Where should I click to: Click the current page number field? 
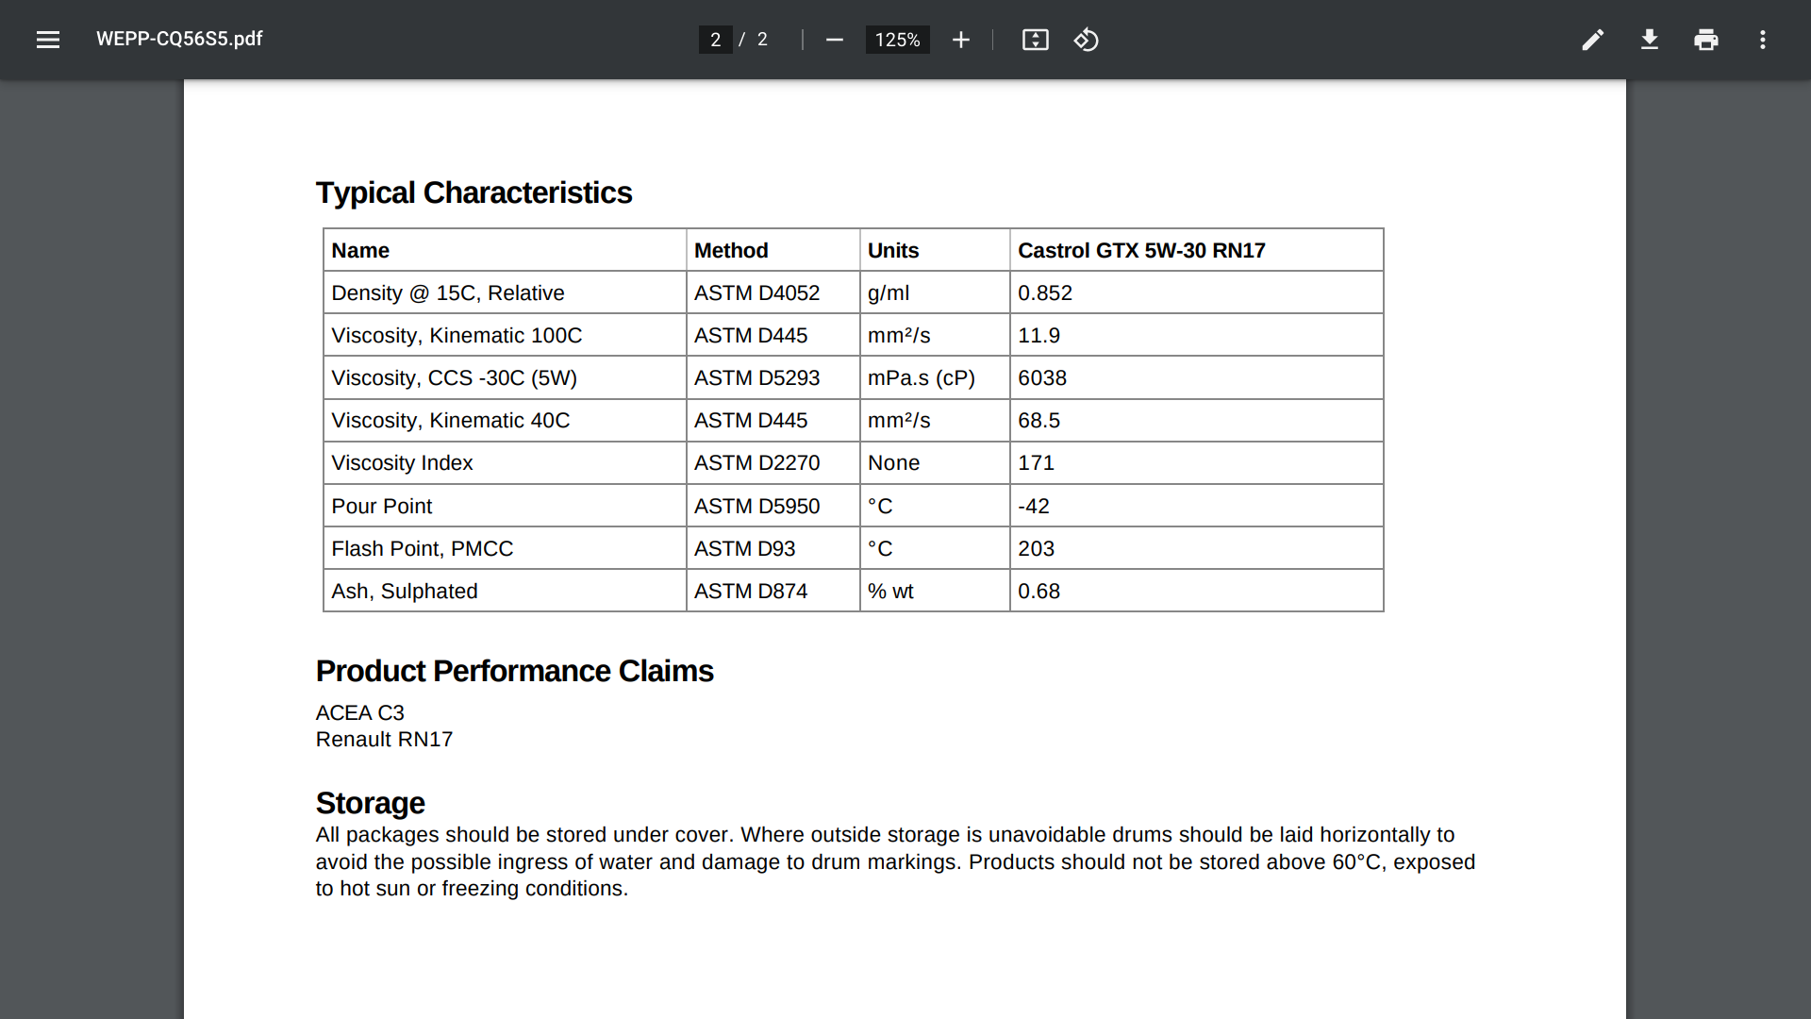(x=715, y=40)
